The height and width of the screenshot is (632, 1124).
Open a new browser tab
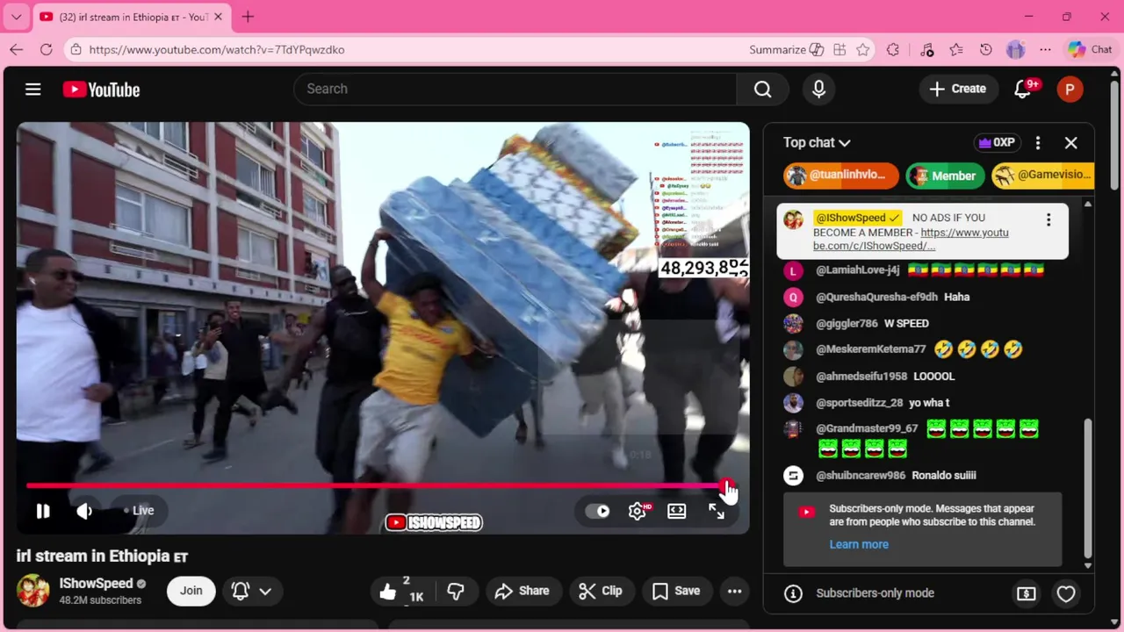tap(248, 17)
